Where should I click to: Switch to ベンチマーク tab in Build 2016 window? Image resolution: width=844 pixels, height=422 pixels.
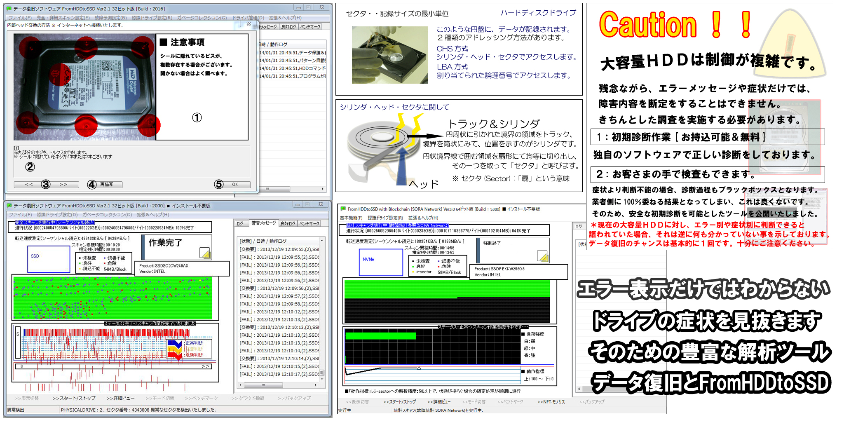tap(310, 27)
